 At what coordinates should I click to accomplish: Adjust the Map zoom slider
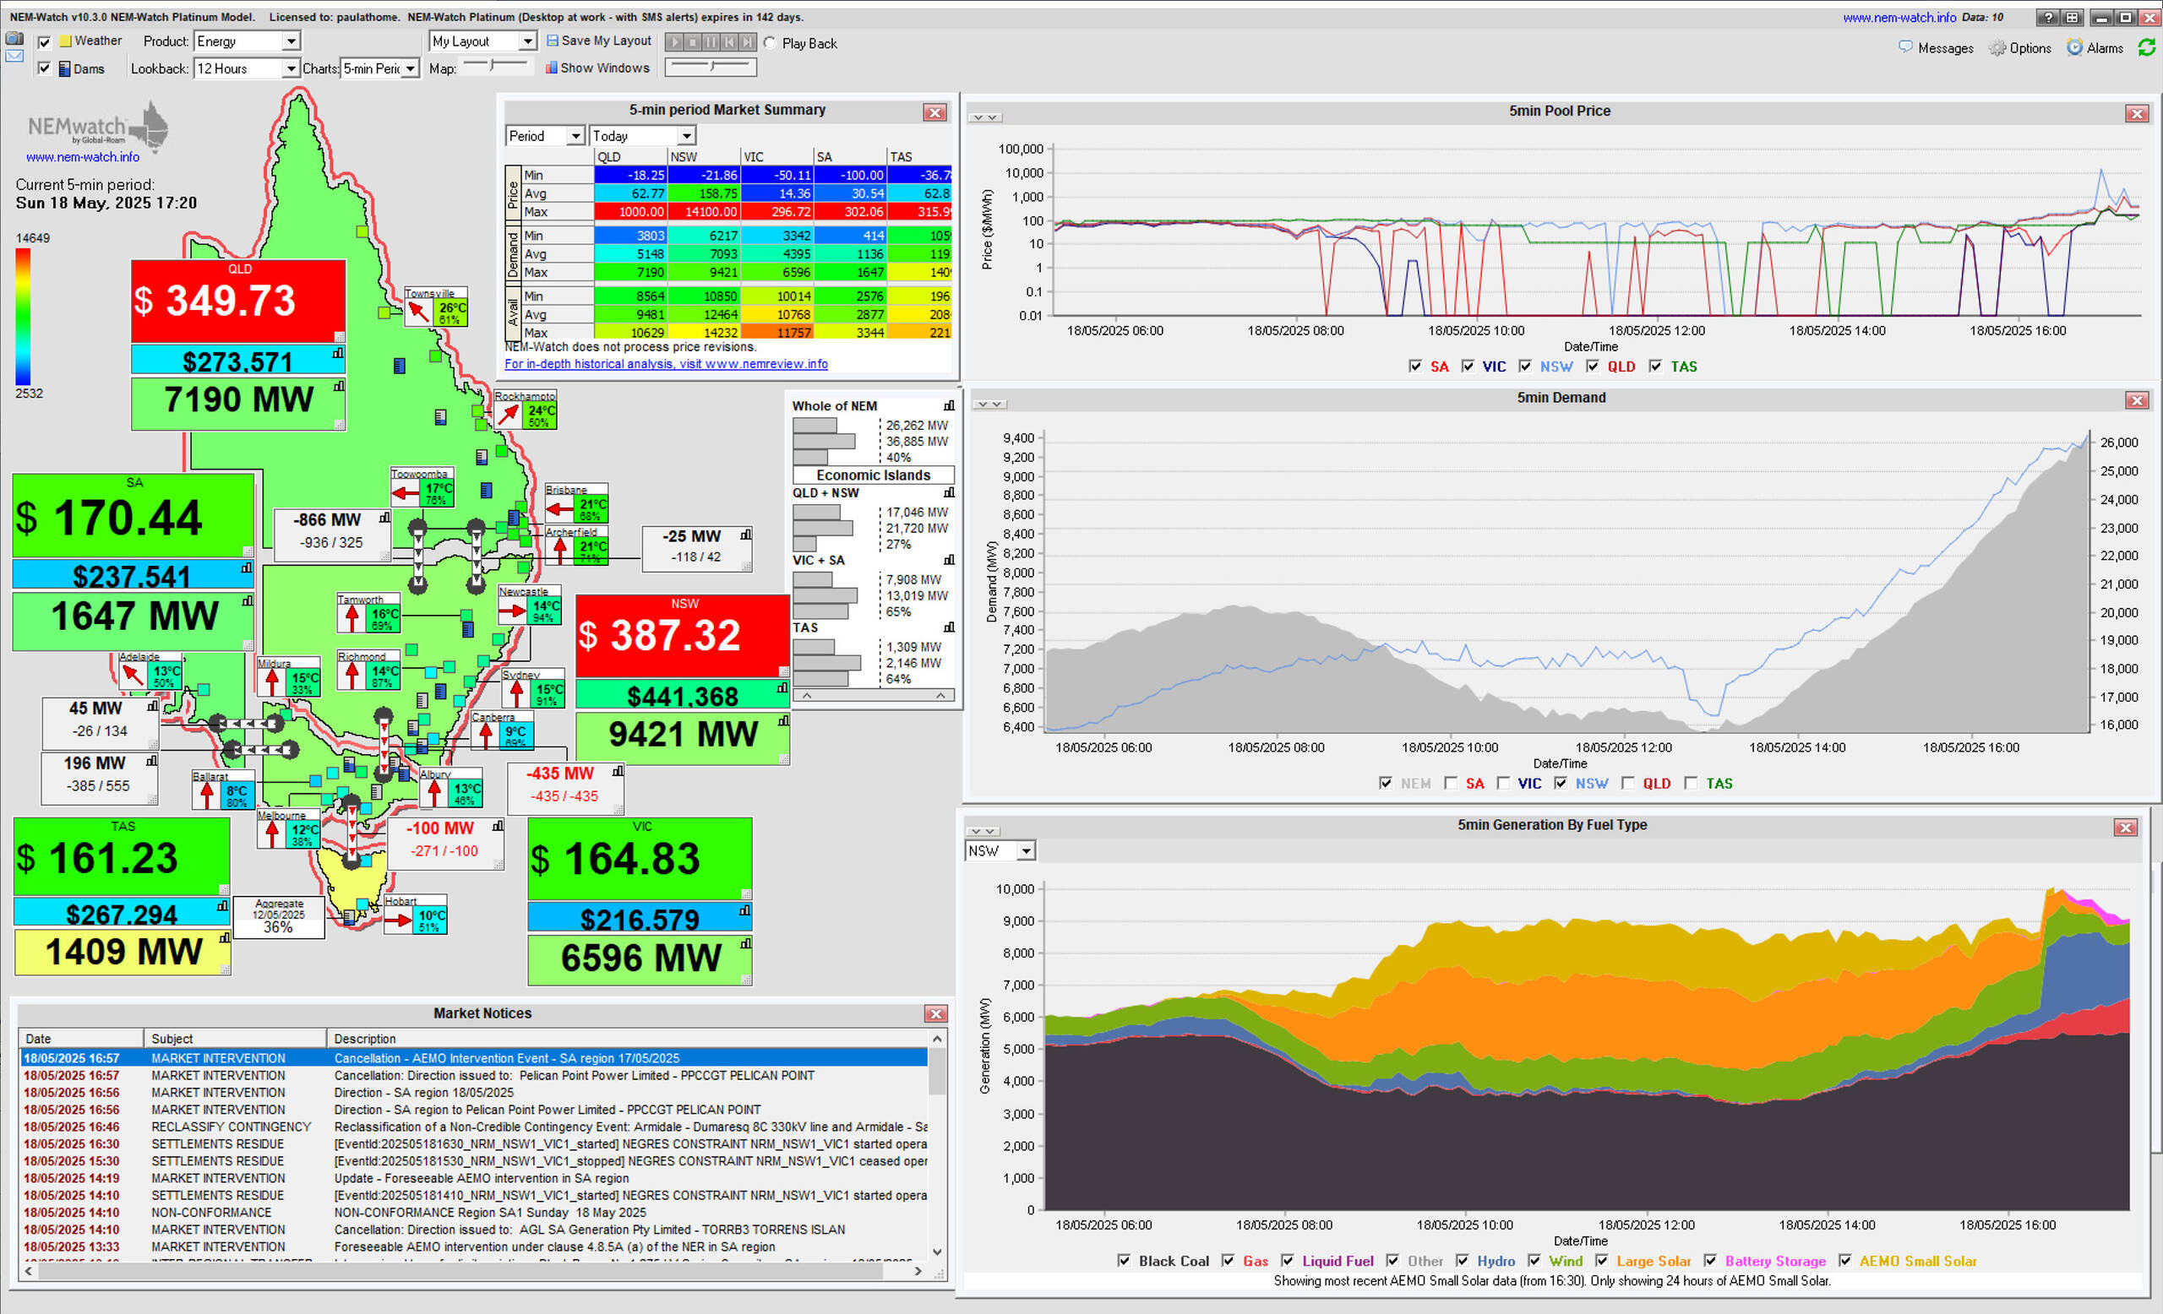496,65
